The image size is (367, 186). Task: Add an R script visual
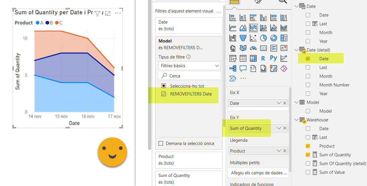pos(263,58)
